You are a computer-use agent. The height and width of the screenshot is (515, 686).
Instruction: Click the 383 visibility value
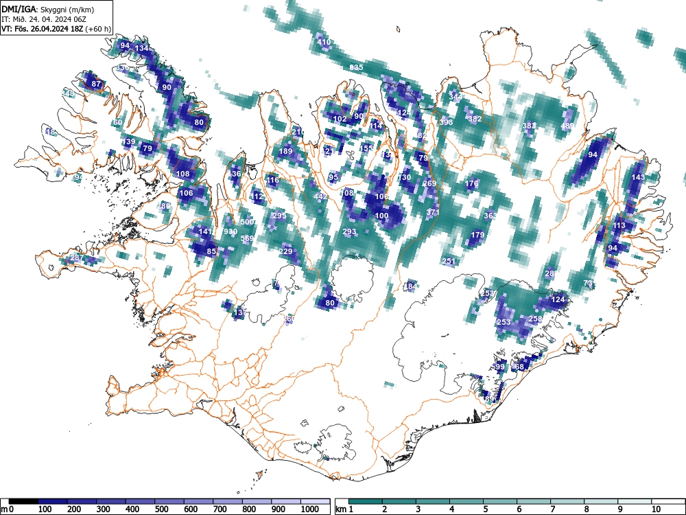(529, 126)
